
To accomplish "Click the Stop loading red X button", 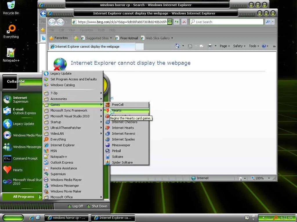I will pyautogui.click(x=184, y=22).
